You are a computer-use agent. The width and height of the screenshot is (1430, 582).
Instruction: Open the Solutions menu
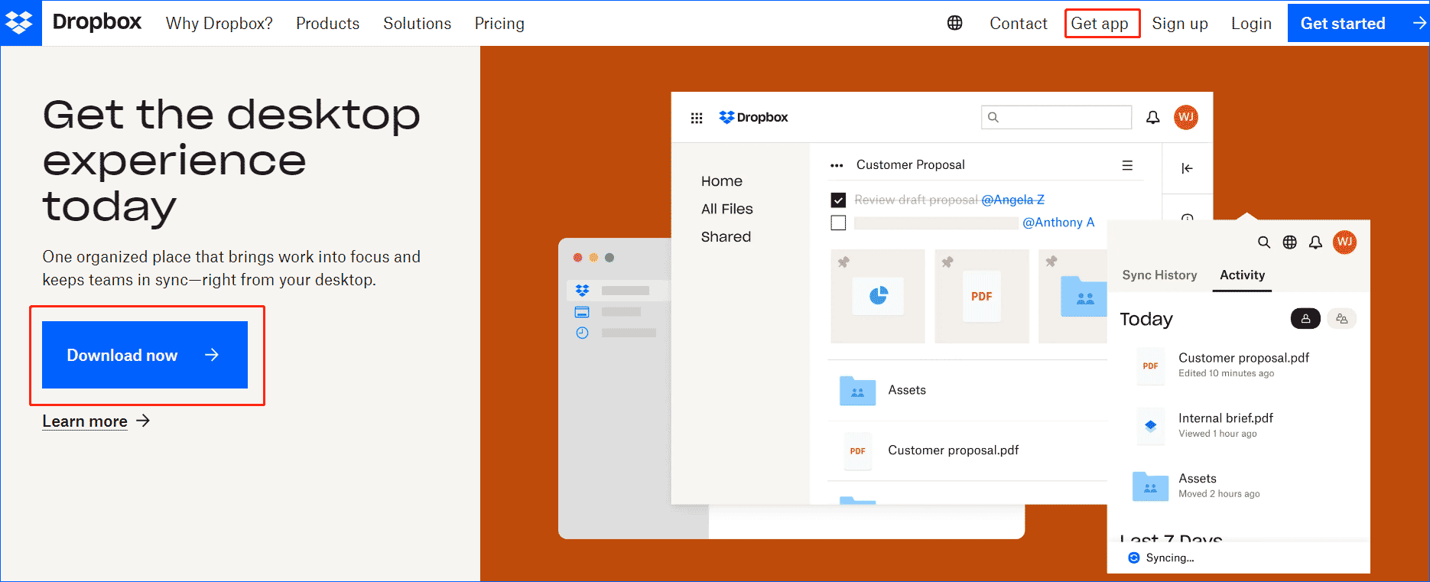tap(418, 24)
